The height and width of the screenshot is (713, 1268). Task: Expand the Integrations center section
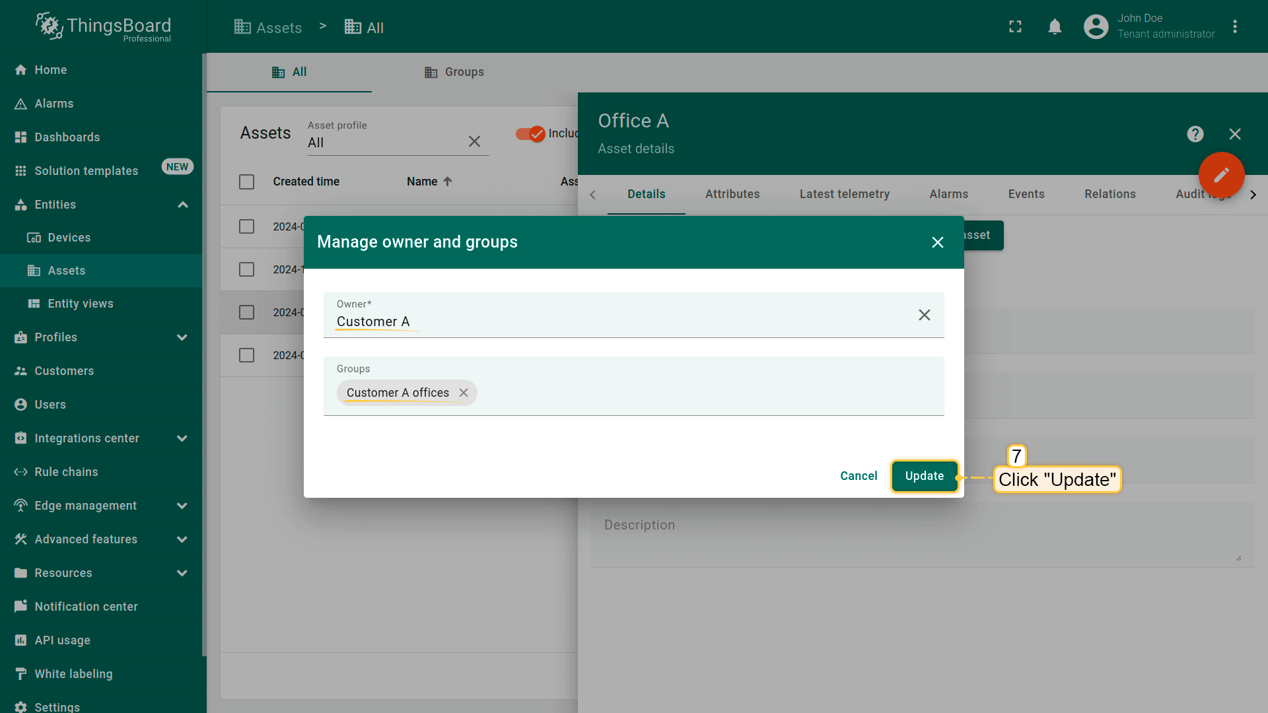pos(182,438)
